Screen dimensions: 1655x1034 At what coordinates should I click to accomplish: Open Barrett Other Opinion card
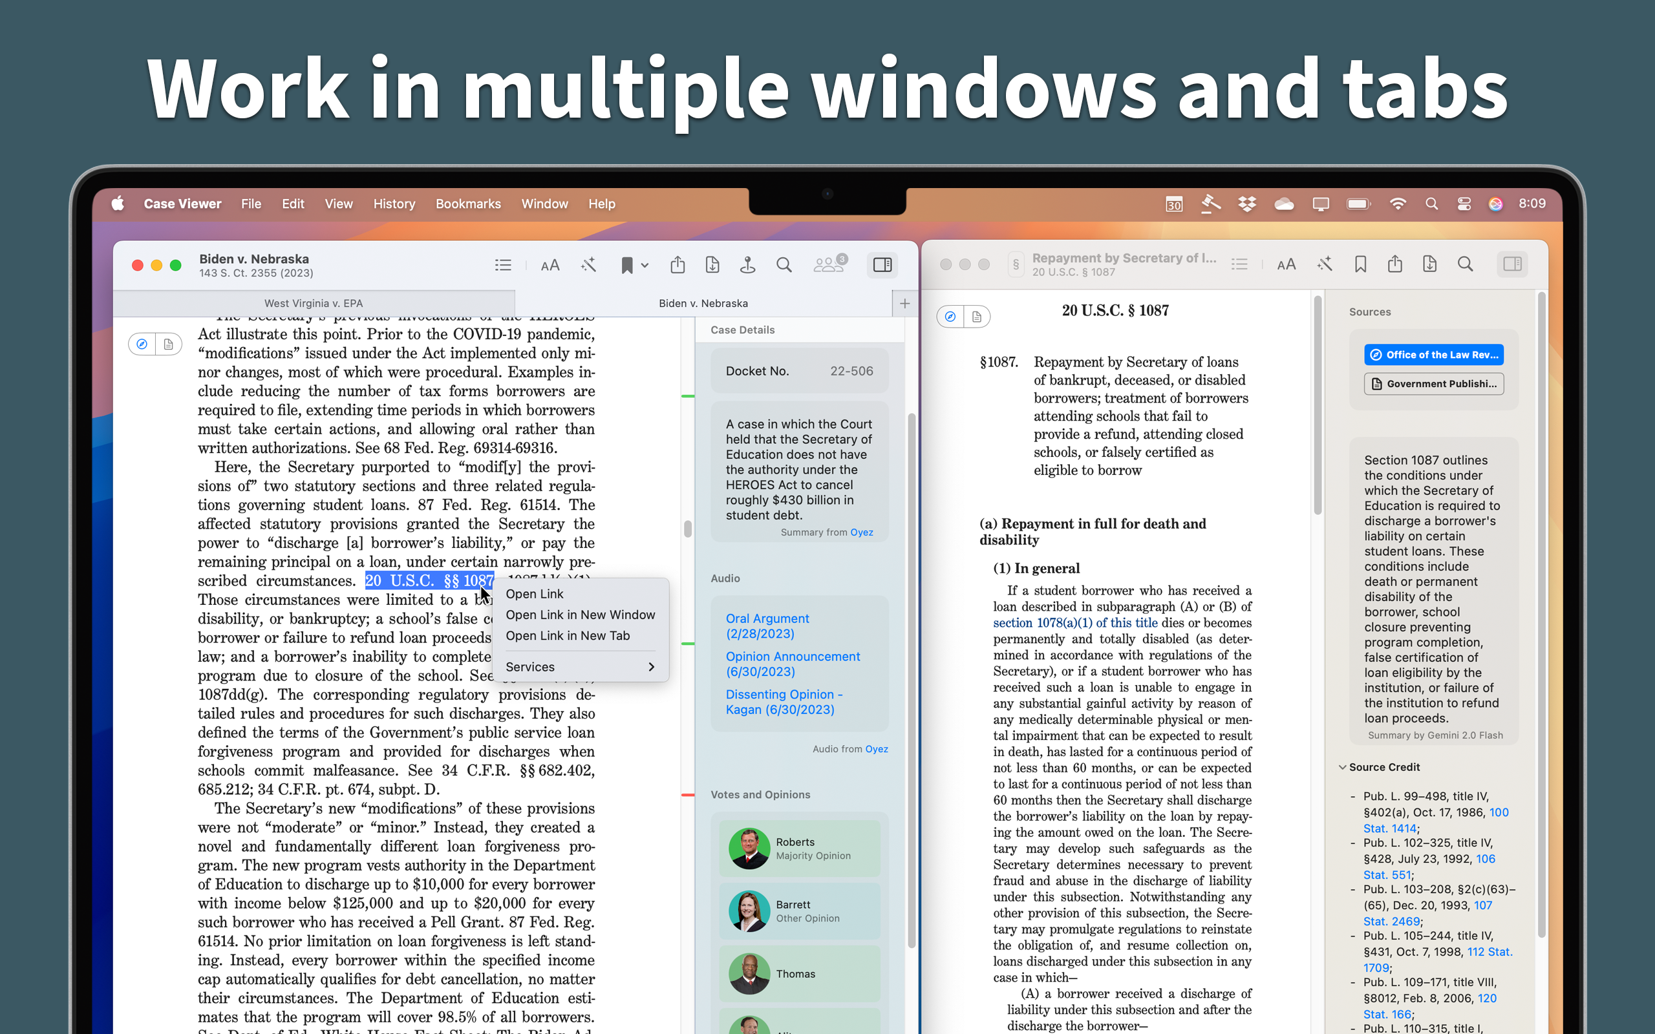(x=800, y=911)
